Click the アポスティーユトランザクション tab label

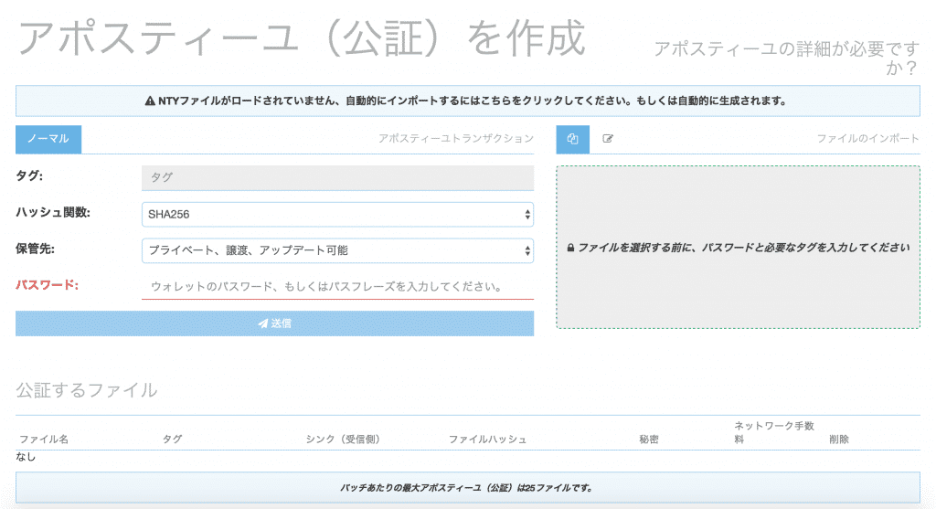[x=455, y=139]
